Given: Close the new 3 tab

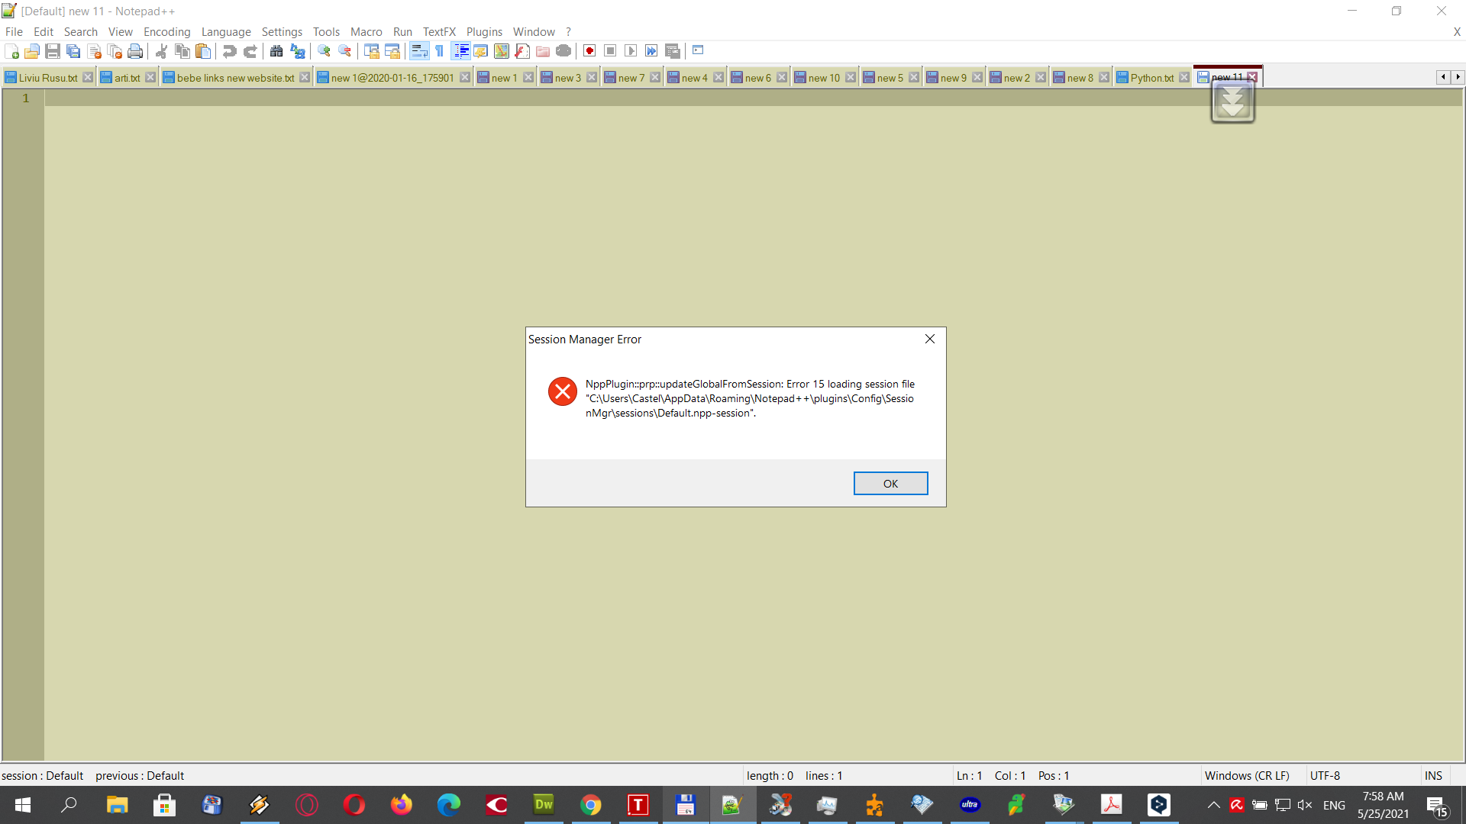Looking at the screenshot, I should [x=592, y=78].
